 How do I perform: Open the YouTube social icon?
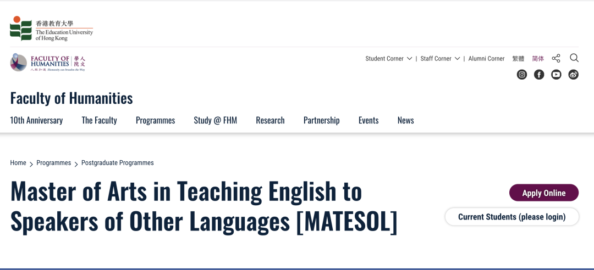[556, 75]
